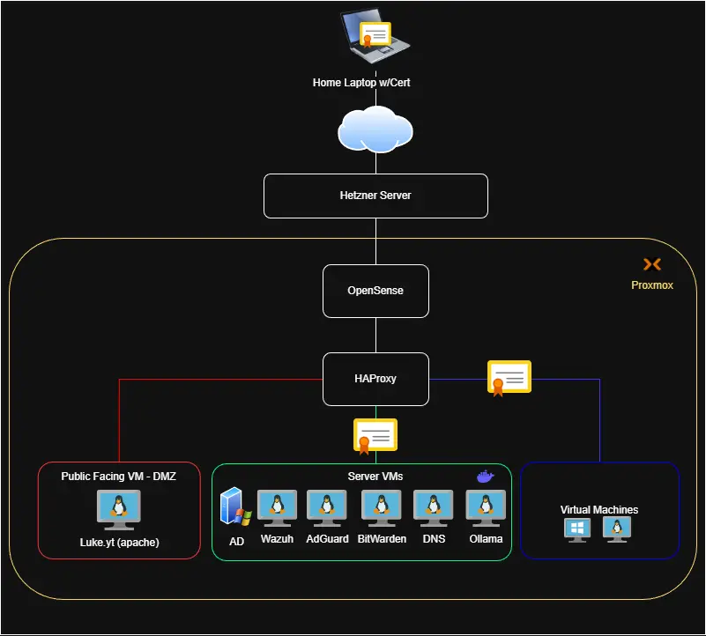Click the Luke.yt apache monitor icon
The image size is (706, 636).
(119, 509)
